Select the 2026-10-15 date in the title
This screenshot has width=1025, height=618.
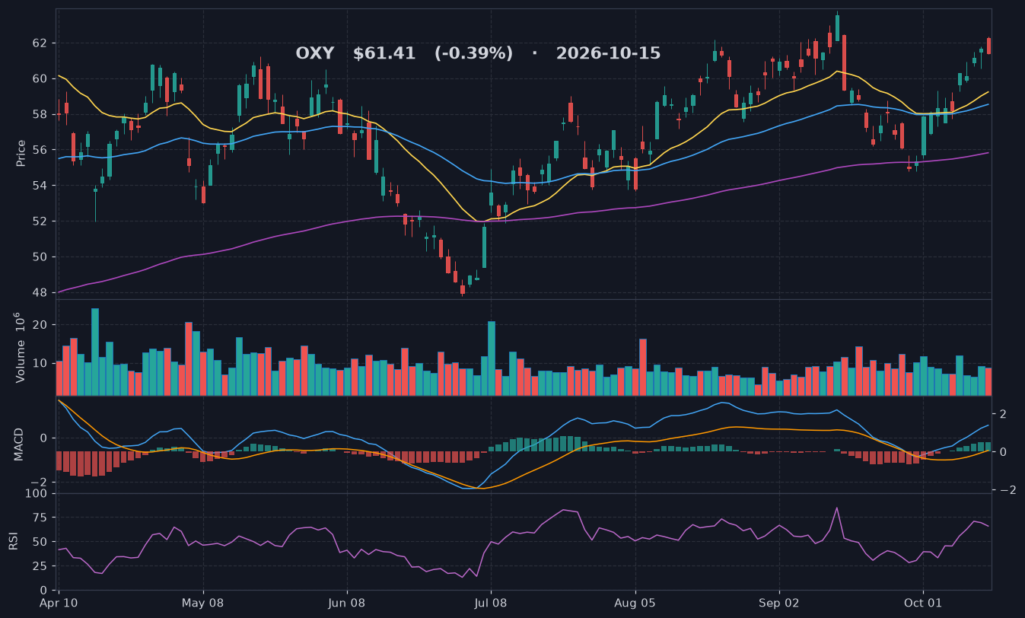point(608,54)
